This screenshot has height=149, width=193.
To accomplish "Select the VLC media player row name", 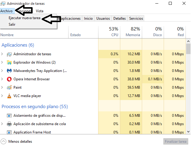I will tap(27, 96).
